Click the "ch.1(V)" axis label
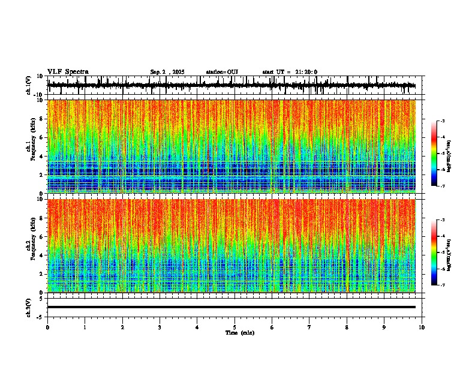Viewport: 475px width, 367px height. pos(29,85)
